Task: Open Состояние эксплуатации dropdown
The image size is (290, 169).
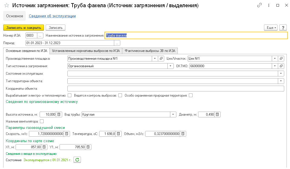Action: 281,74
